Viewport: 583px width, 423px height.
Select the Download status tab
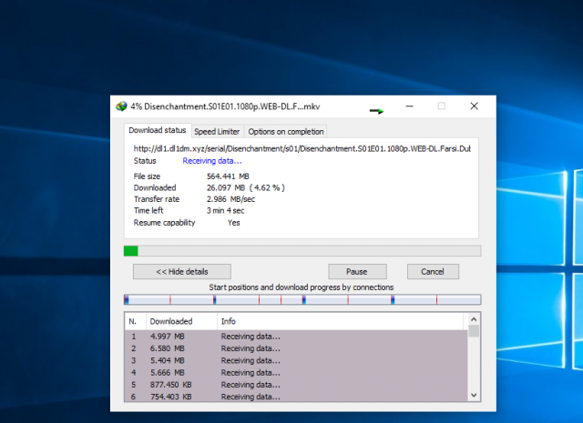click(x=158, y=130)
